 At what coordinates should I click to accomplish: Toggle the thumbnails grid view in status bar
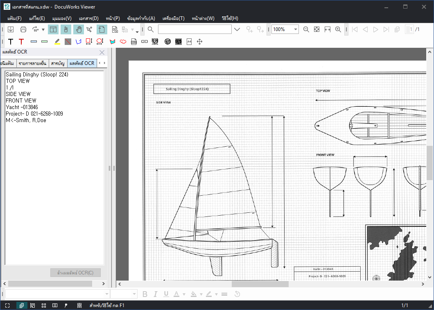[x=44, y=305]
